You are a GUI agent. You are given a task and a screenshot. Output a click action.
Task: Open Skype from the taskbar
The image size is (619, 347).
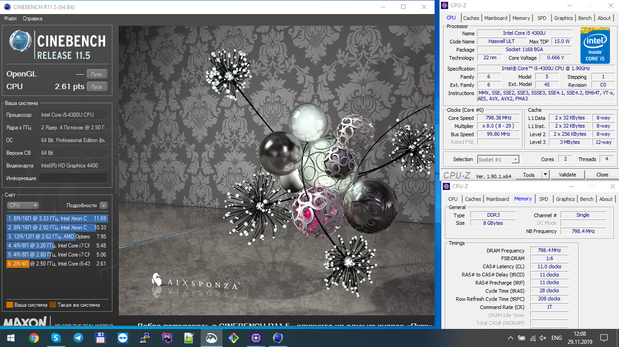point(56,337)
